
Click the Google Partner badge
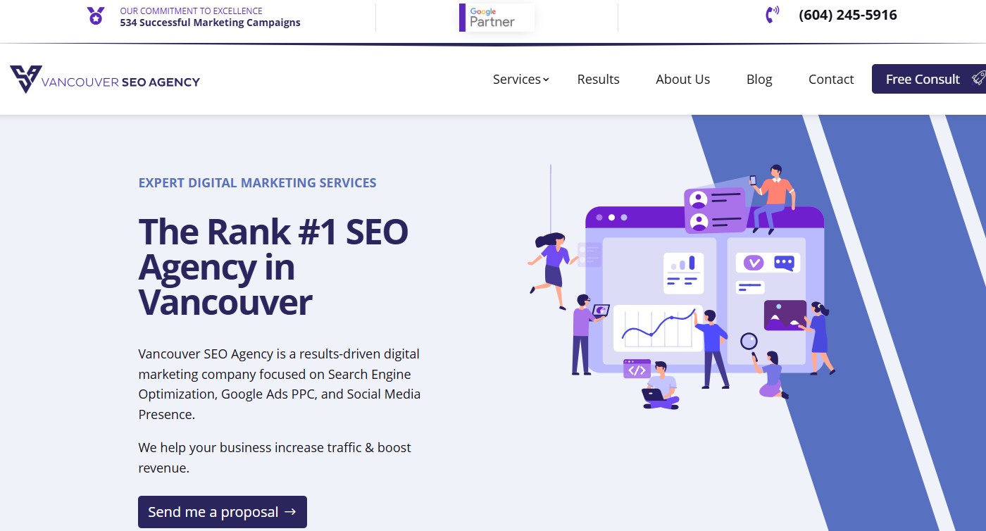497,18
